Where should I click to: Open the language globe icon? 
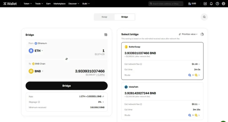[x=223, y=4]
